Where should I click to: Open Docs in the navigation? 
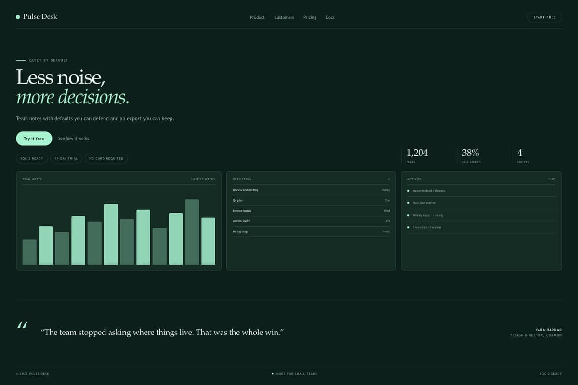330,17
